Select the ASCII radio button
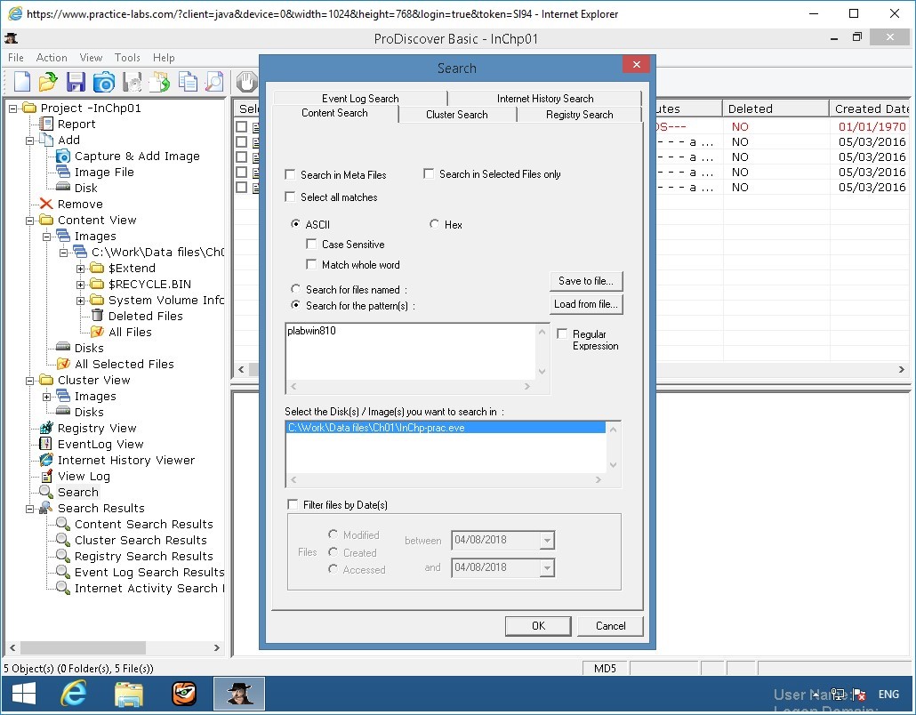The width and height of the screenshot is (916, 715). click(295, 224)
